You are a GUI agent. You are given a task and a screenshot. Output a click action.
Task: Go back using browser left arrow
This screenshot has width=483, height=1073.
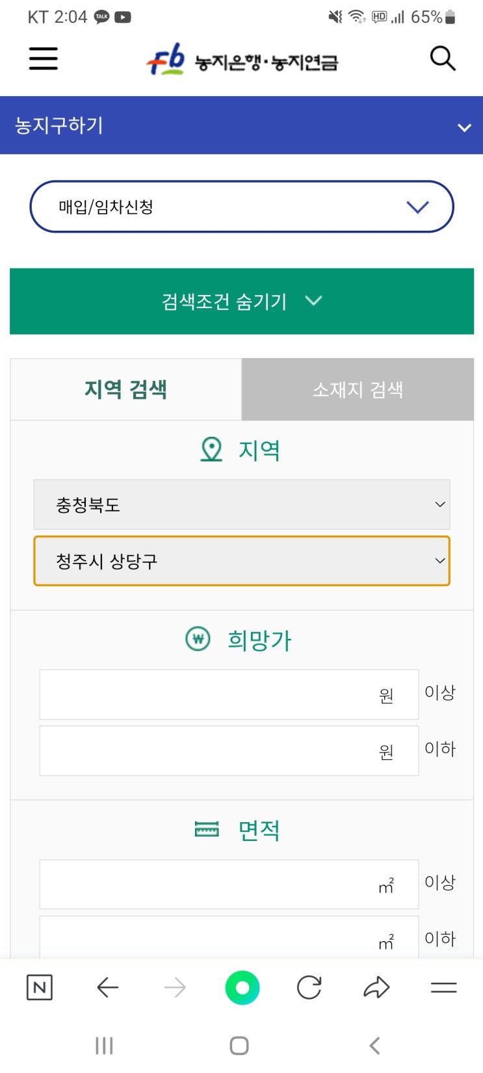107,987
